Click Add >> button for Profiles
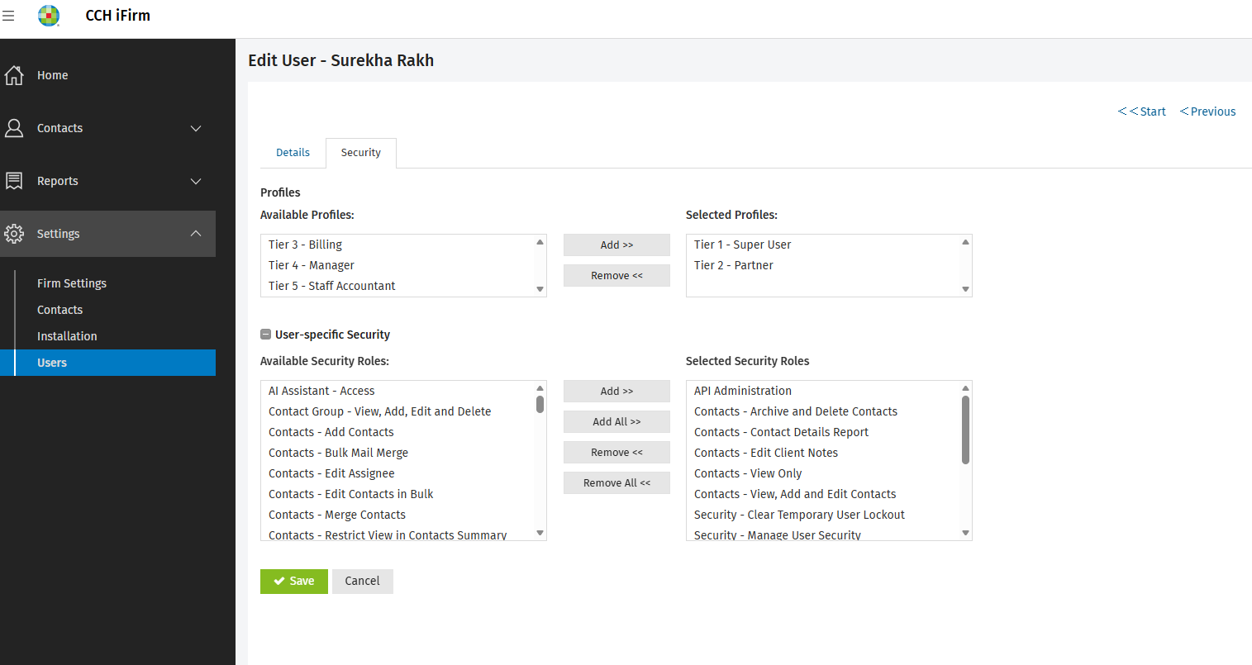This screenshot has width=1252, height=665. (616, 245)
